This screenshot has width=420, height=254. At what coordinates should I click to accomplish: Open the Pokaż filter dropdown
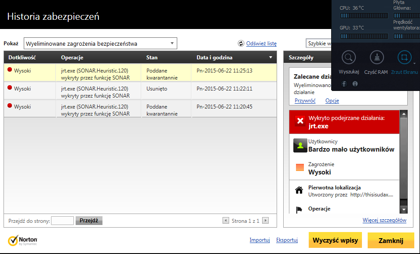coord(100,44)
